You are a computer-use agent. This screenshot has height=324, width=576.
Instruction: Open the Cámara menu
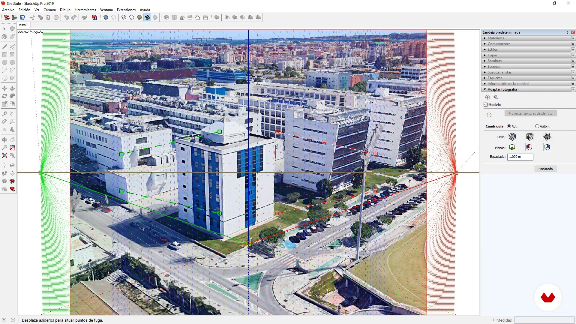tap(49, 10)
